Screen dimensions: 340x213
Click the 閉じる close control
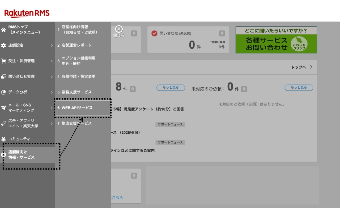(x=119, y=29)
